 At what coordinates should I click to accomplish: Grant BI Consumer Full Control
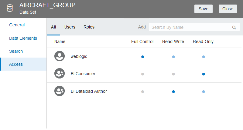(142, 74)
